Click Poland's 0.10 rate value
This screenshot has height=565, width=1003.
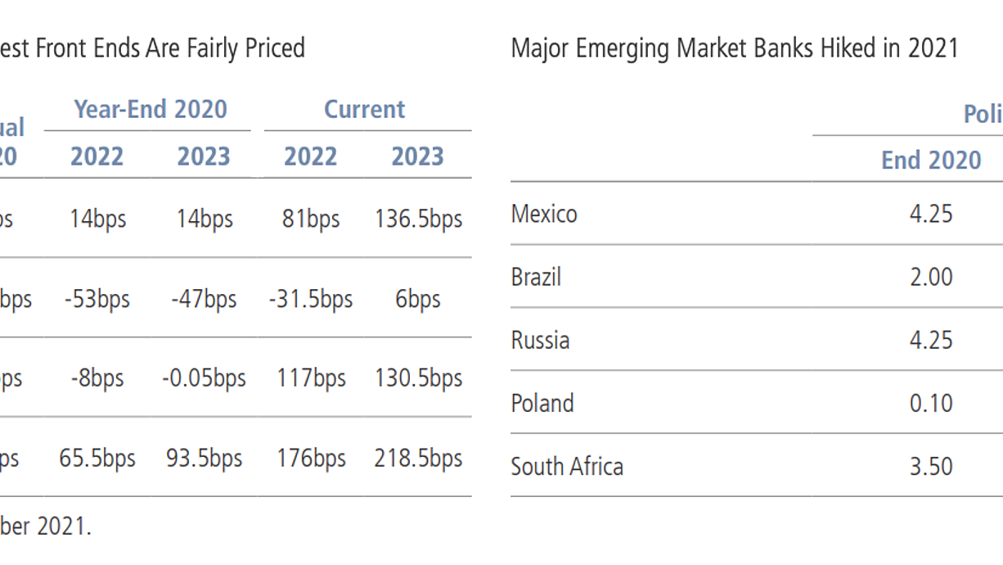pyautogui.click(x=931, y=403)
